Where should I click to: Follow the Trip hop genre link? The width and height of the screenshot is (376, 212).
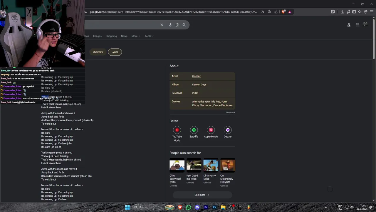pyautogui.click(x=216, y=102)
